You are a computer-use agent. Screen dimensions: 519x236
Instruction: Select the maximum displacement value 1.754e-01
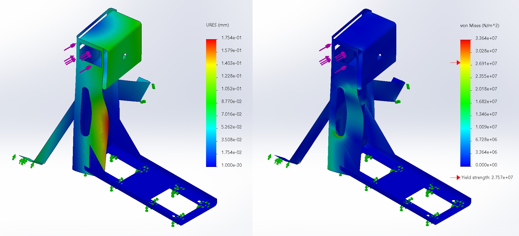pyautogui.click(x=231, y=38)
